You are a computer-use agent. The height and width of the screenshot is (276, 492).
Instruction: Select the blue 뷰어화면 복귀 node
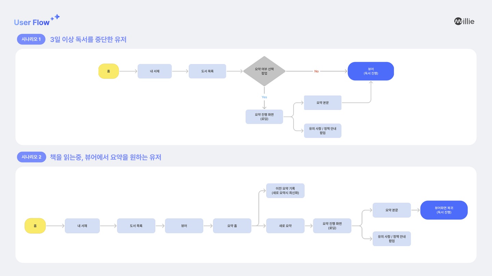pos(444,210)
